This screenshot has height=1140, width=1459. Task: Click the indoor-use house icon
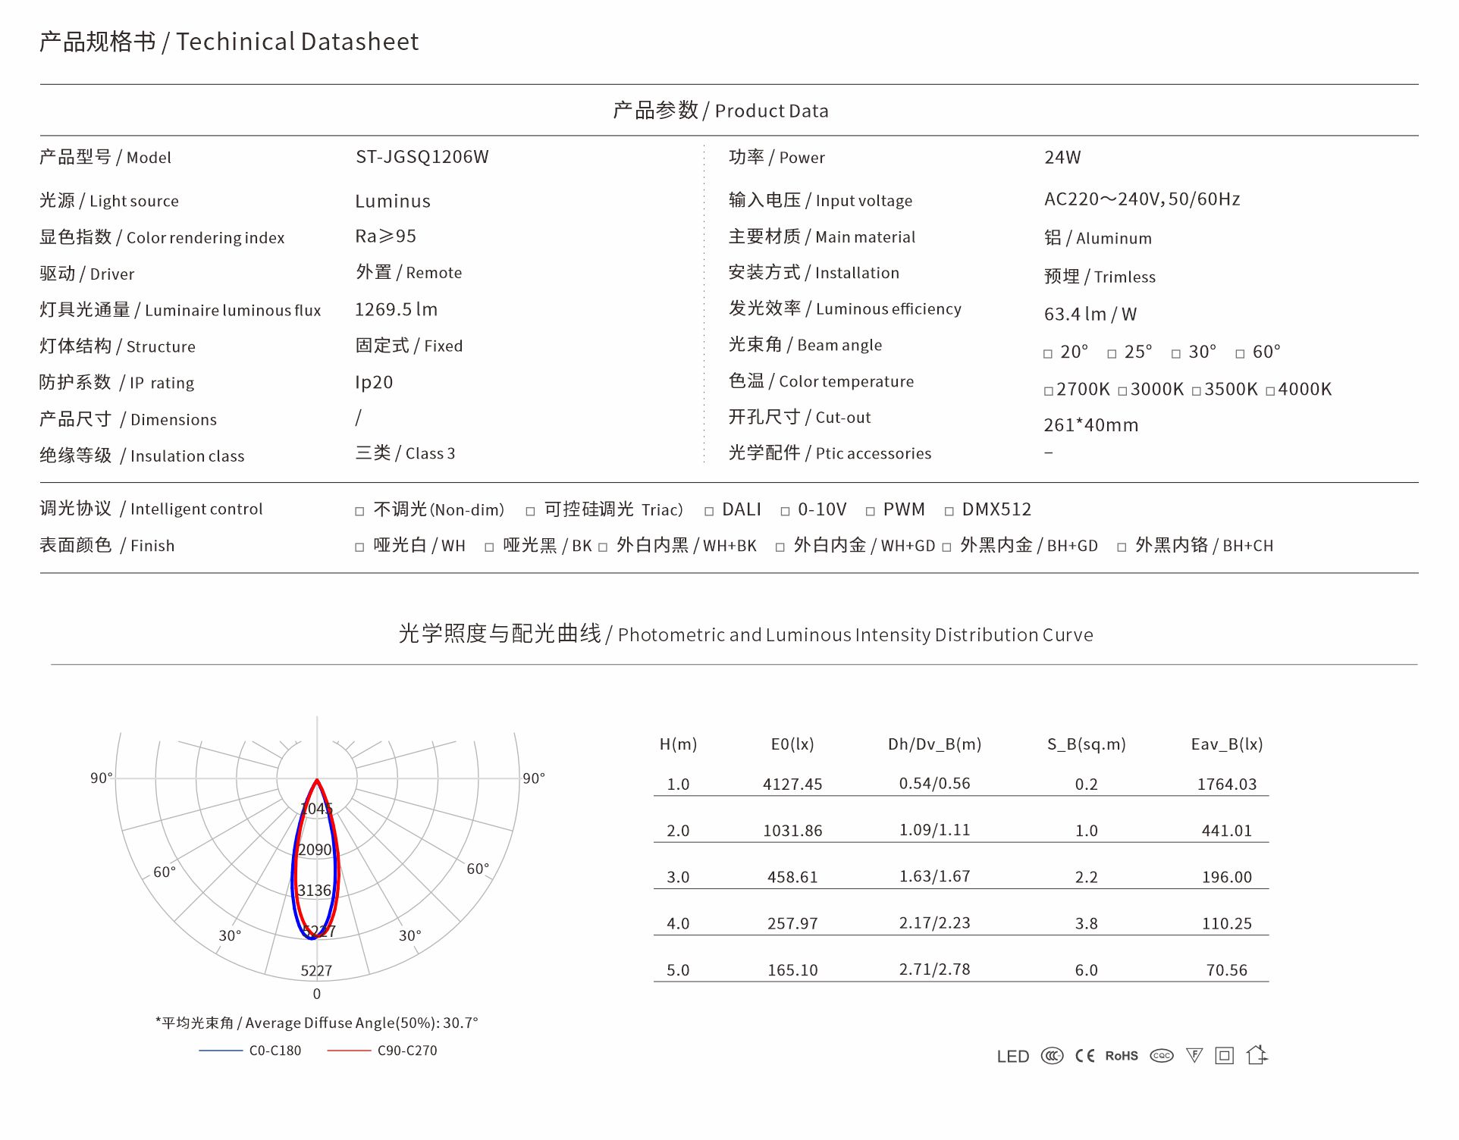(1257, 1054)
